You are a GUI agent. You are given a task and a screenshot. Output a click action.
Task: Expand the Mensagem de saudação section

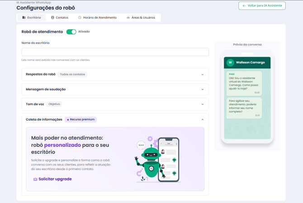202,89
